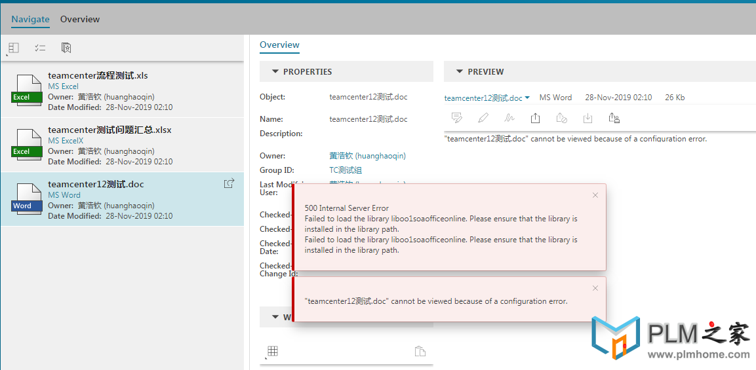Click preview date 28-Nov-2019 02:10

tap(618, 98)
